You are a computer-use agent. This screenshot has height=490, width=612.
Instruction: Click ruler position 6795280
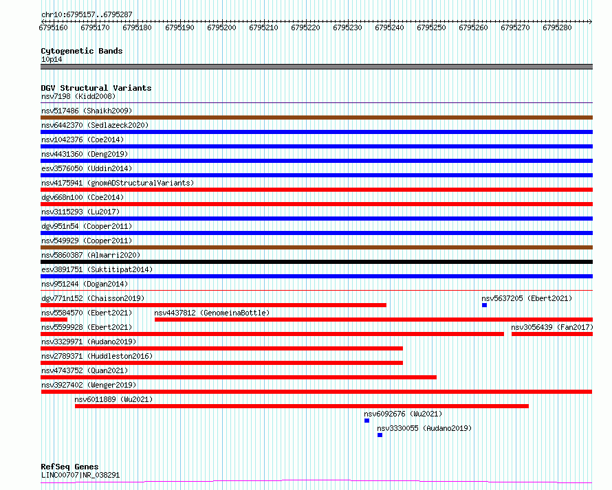click(557, 27)
